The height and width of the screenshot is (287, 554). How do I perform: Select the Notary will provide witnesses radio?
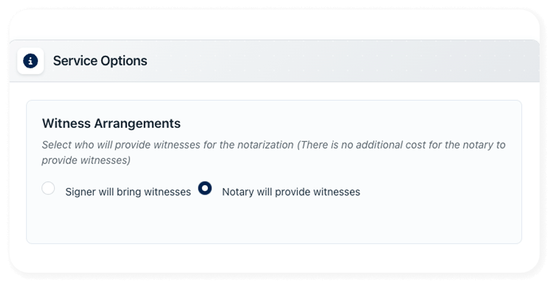[x=205, y=188]
